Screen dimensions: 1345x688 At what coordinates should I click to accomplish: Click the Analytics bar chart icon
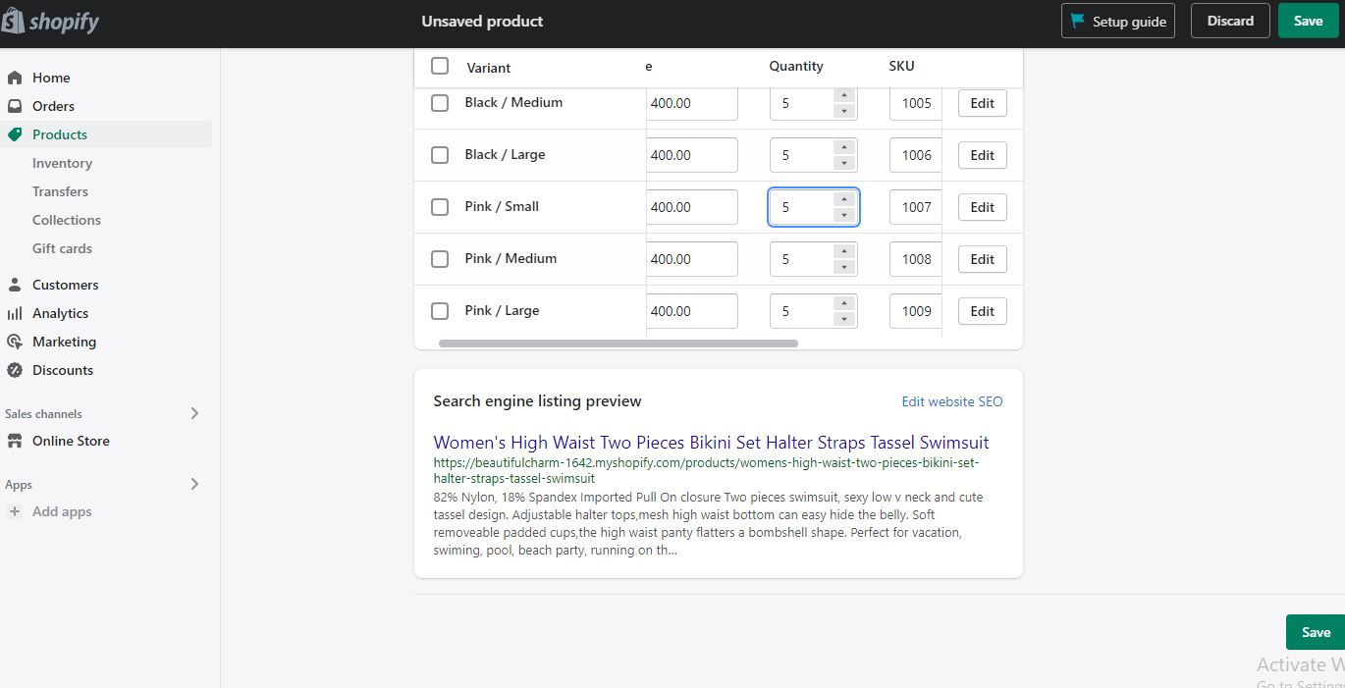pos(15,313)
